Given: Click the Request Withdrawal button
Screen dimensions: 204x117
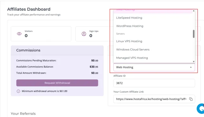Looking at the screenshot, I should pyautogui.click(x=57, y=83).
